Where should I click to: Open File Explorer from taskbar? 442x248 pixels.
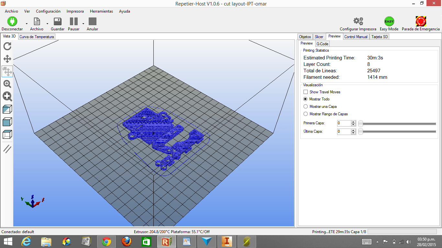tap(46, 242)
